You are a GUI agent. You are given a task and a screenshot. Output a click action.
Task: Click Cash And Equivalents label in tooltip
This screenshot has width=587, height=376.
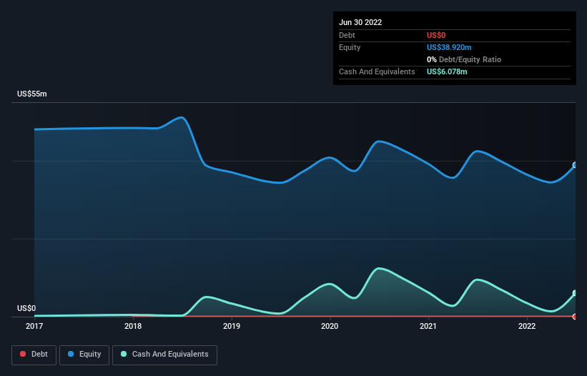[377, 71]
